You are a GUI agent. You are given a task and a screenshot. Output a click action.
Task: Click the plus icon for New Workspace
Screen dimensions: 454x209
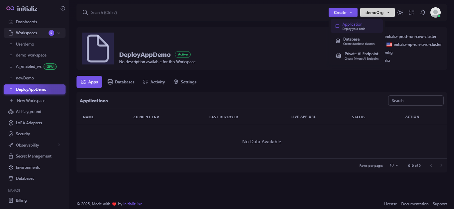(x=11, y=101)
